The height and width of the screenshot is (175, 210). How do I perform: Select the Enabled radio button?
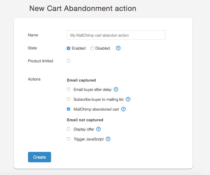(x=68, y=48)
